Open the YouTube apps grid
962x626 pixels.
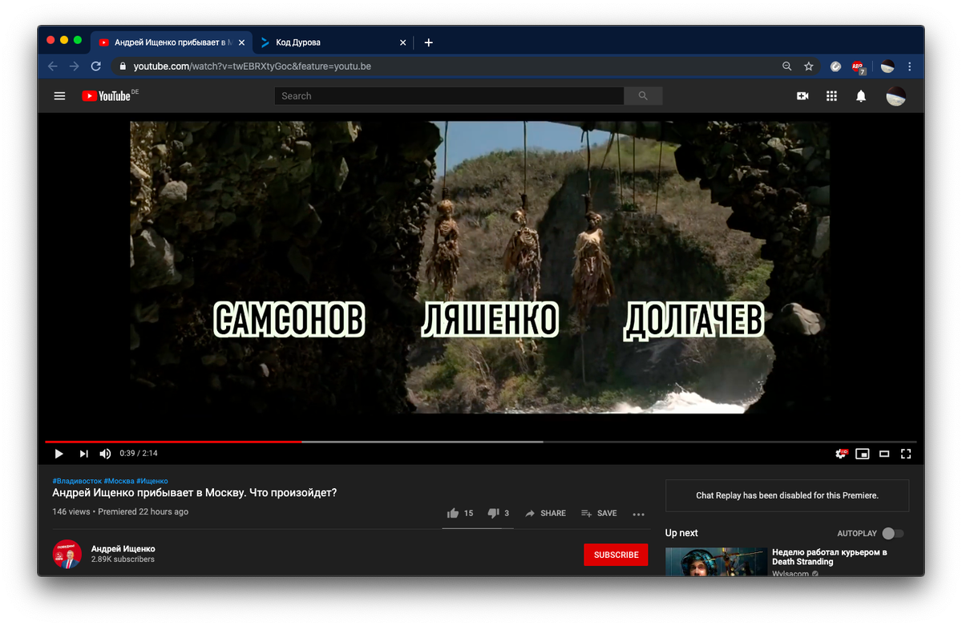831,96
